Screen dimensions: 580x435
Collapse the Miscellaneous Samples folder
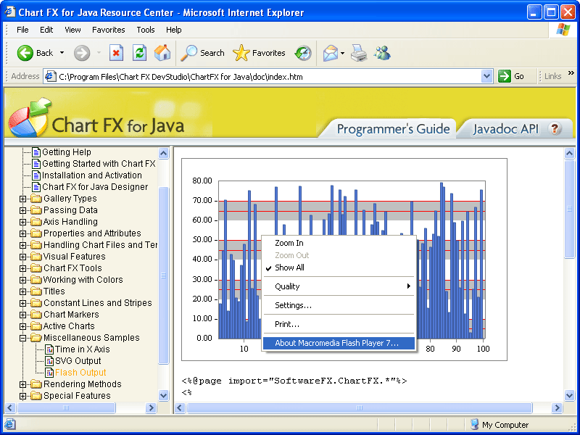[23, 338]
